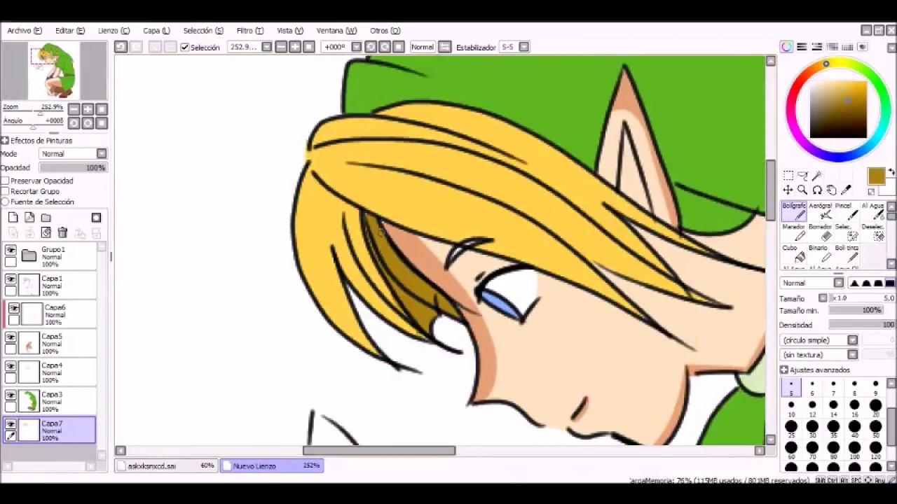Create a new linework layer

[x=29, y=218]
